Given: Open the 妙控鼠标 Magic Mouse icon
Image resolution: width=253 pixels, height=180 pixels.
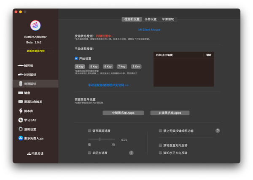Looking at the screenshot, I should (21, 75).
